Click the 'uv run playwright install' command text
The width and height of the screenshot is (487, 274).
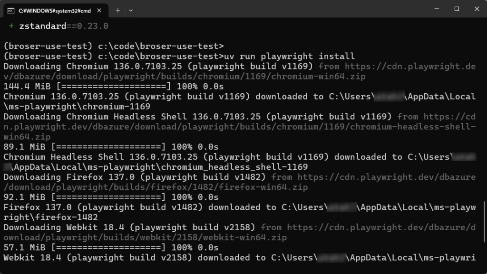[290, 56]
